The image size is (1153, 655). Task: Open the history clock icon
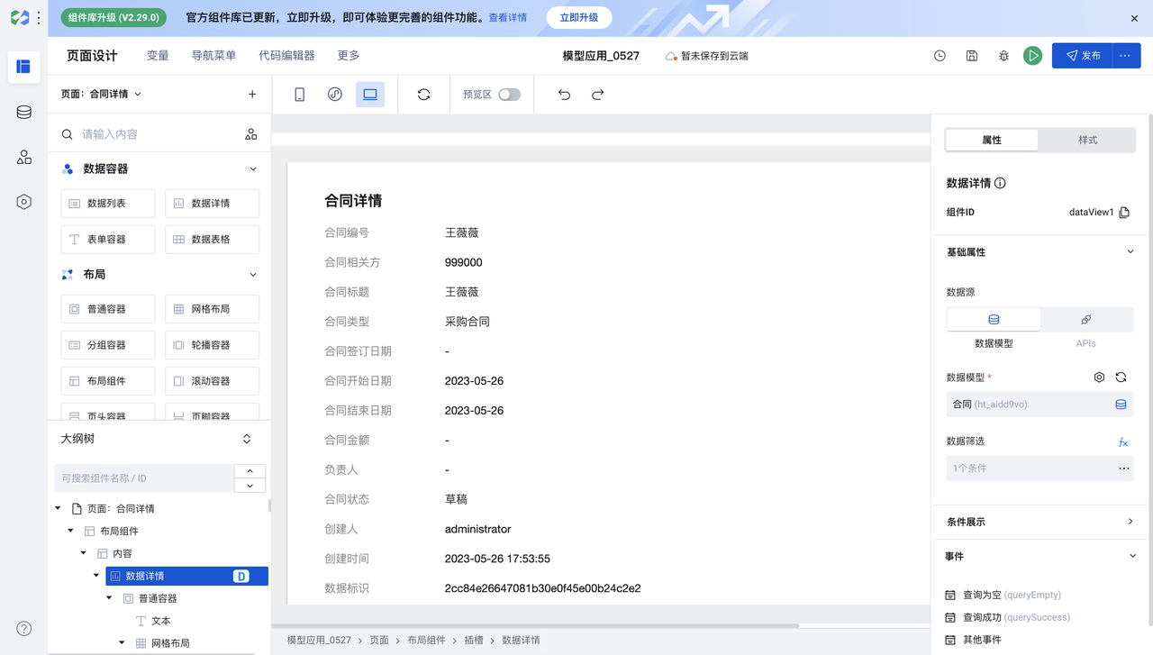pos(940,56)
